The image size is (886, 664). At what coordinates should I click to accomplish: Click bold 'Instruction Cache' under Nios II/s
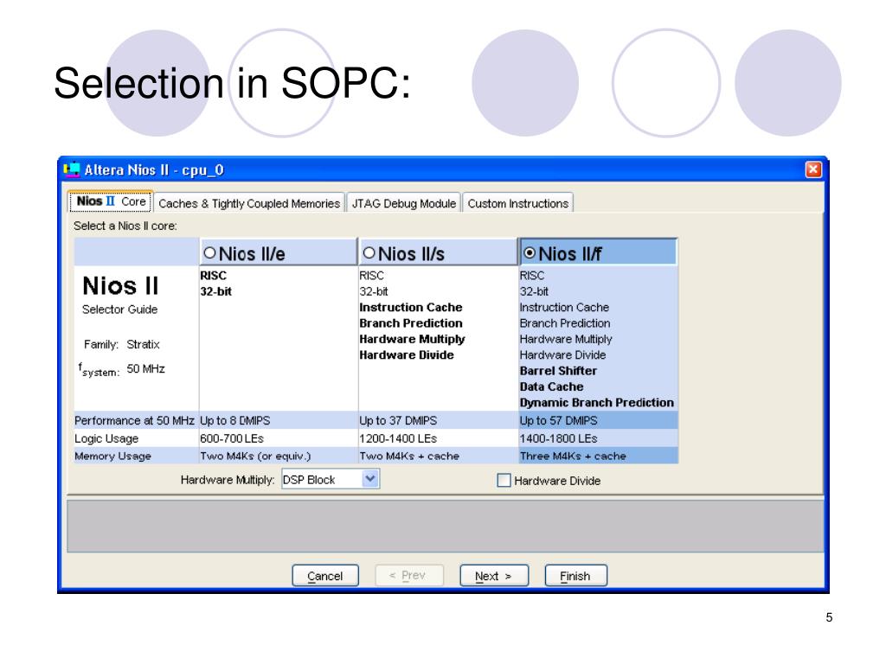[x=411, y=307]
